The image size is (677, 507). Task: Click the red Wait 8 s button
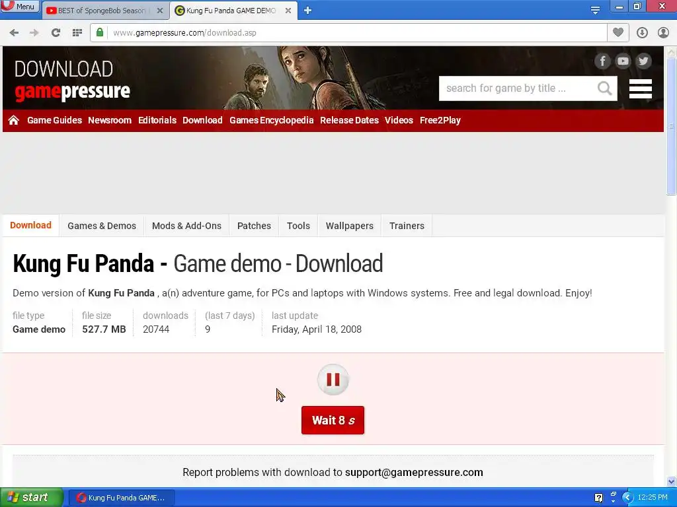(333, 421)
